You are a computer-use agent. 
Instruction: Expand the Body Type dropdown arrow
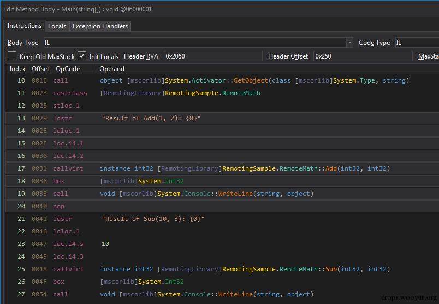coord(349,43)
